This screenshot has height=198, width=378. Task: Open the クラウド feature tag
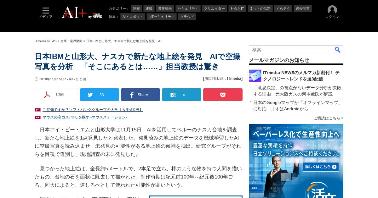187,17
